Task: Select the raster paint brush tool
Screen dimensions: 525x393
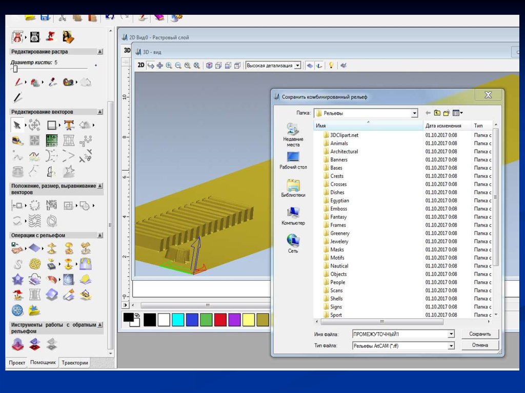Action: click(x=18, y=82)
